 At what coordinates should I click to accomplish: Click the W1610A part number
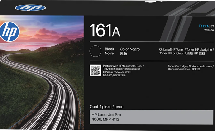point(209,30)
